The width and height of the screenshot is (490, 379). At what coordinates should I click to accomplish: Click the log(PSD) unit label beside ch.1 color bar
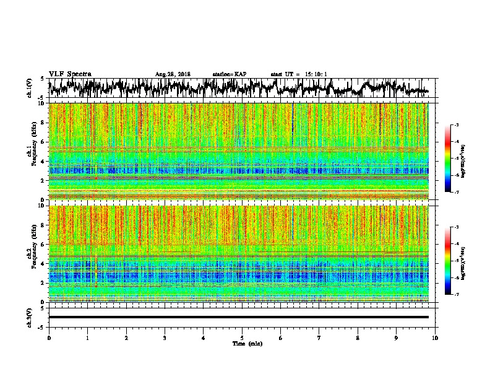point(463,162)
